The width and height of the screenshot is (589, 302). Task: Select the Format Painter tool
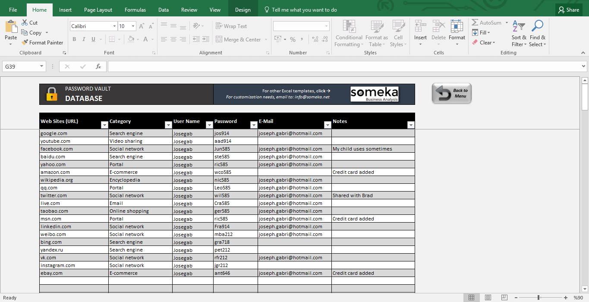(x=42, y=42)
